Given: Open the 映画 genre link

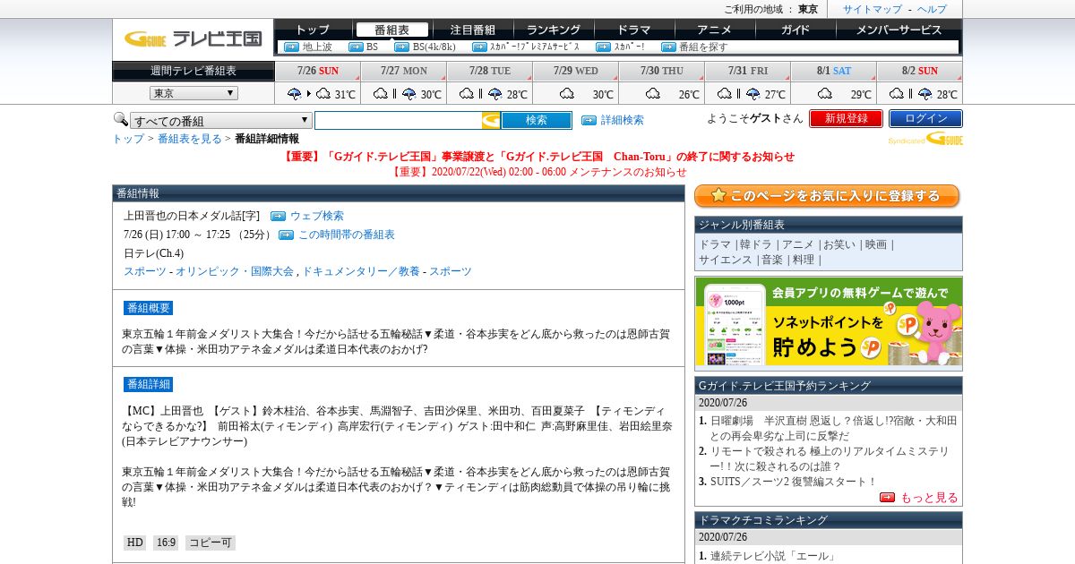Looking at the screenshot, I should click(x=876, y=244).
